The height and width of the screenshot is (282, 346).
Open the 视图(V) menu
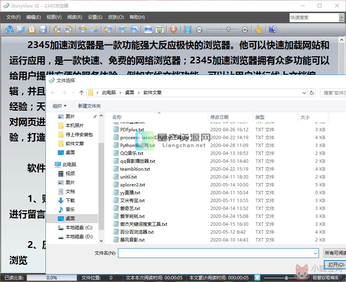click(x=54, y=17)
